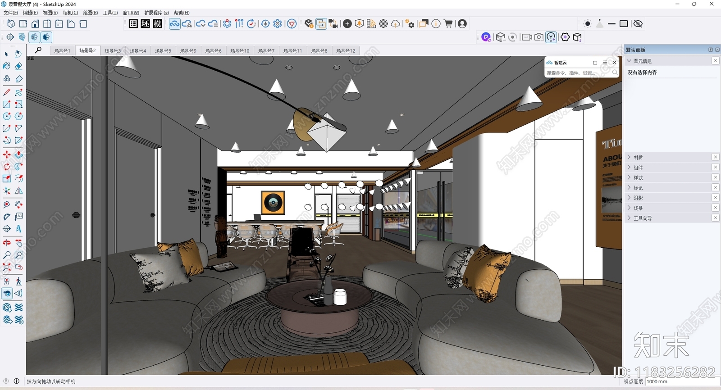Switch to Front view house icon

(35, 24)
